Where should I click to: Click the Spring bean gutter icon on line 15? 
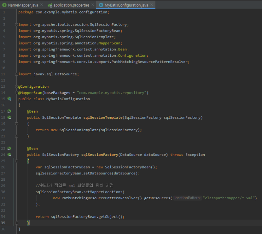[x=9, y=99]
